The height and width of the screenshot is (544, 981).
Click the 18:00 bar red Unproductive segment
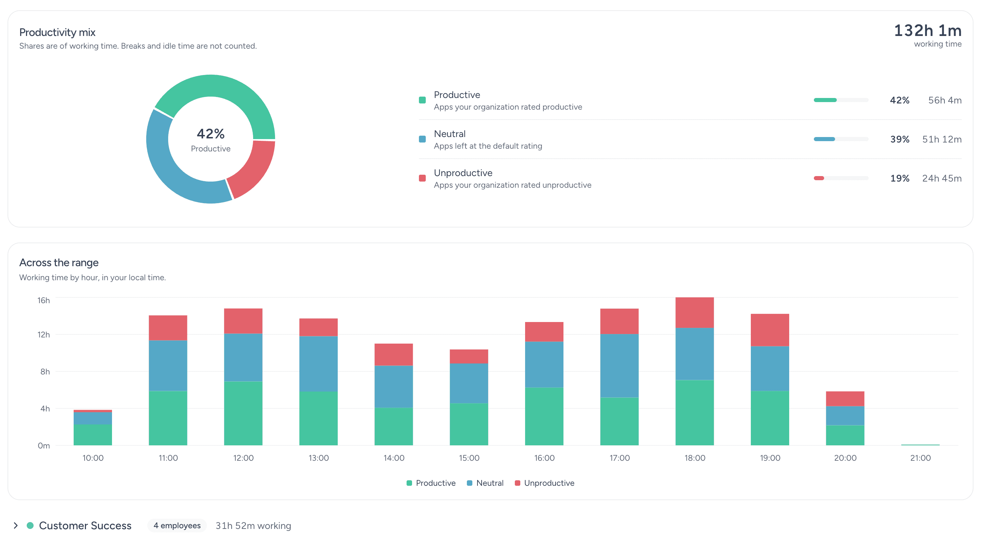(x=694, y=312)
